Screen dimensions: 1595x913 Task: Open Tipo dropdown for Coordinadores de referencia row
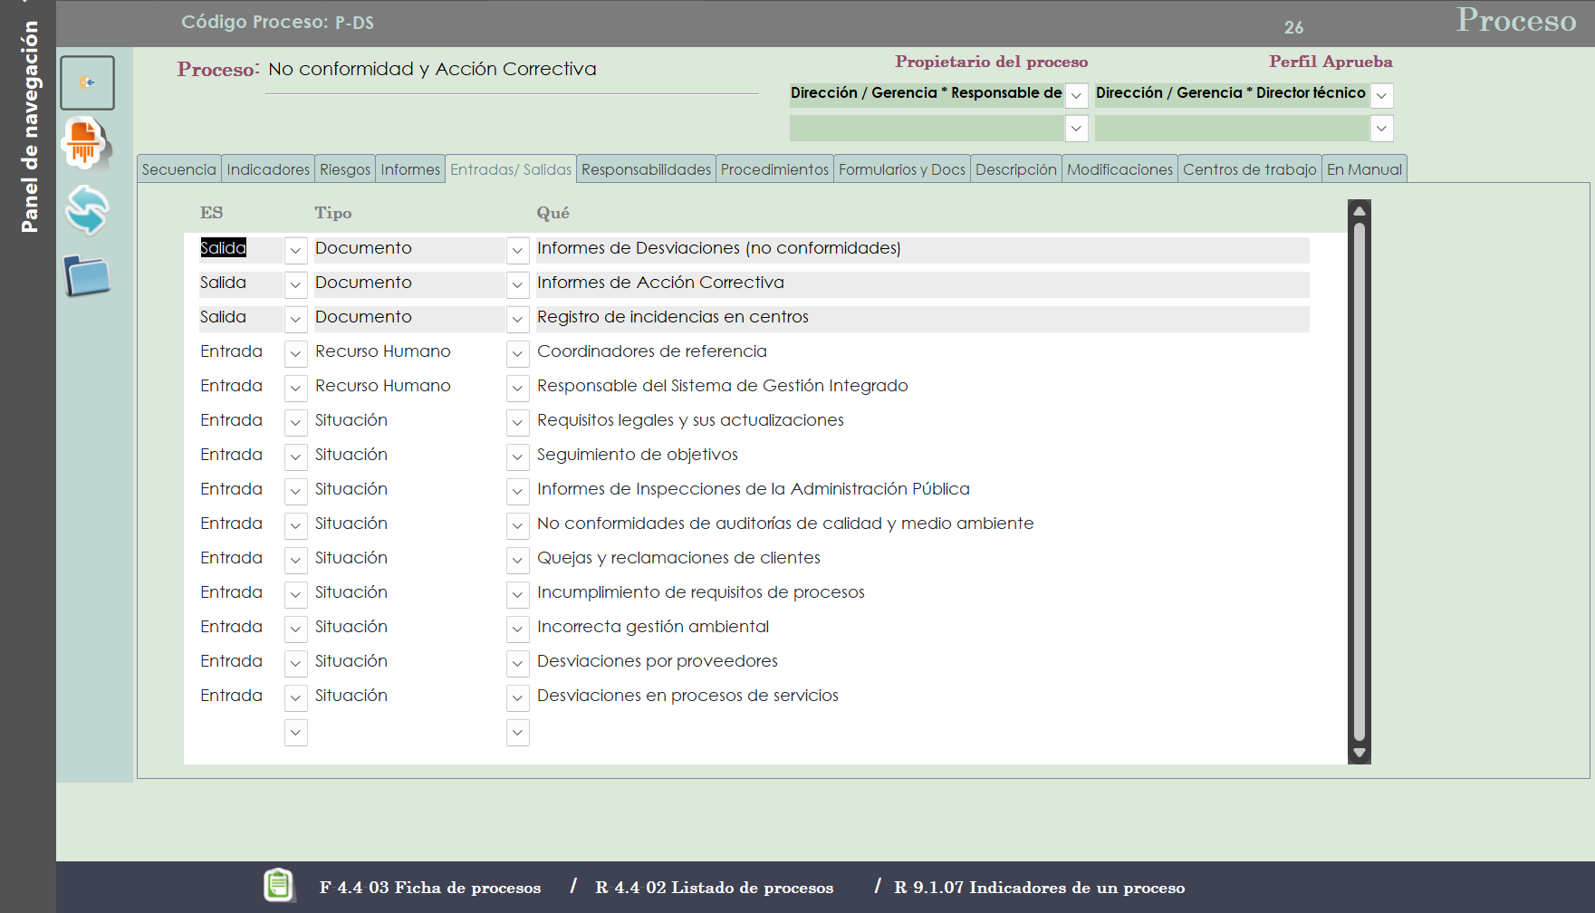[x=517, y=353]
